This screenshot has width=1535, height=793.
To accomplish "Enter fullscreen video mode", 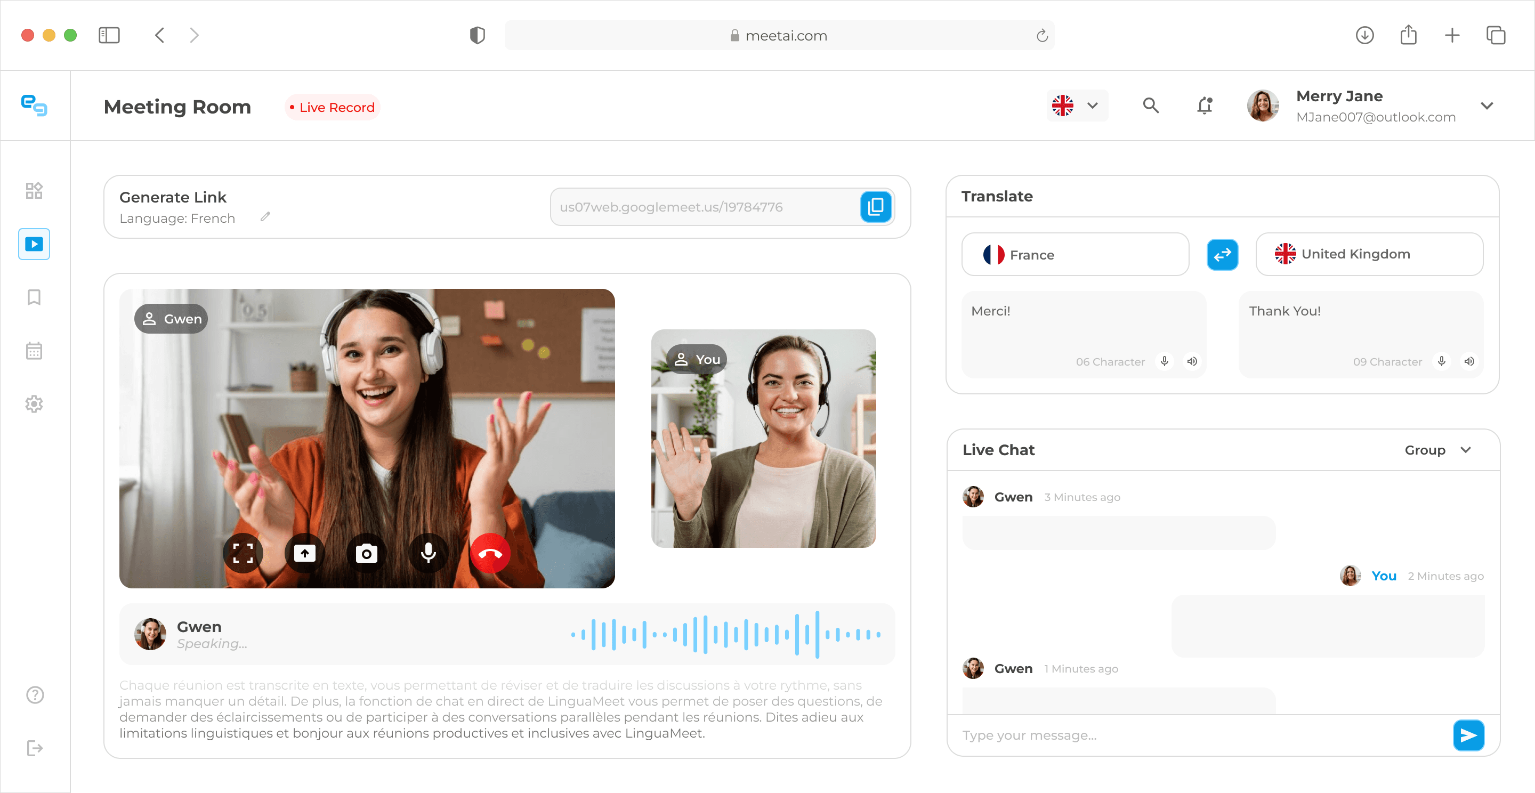I will click(x=243, y=554).
